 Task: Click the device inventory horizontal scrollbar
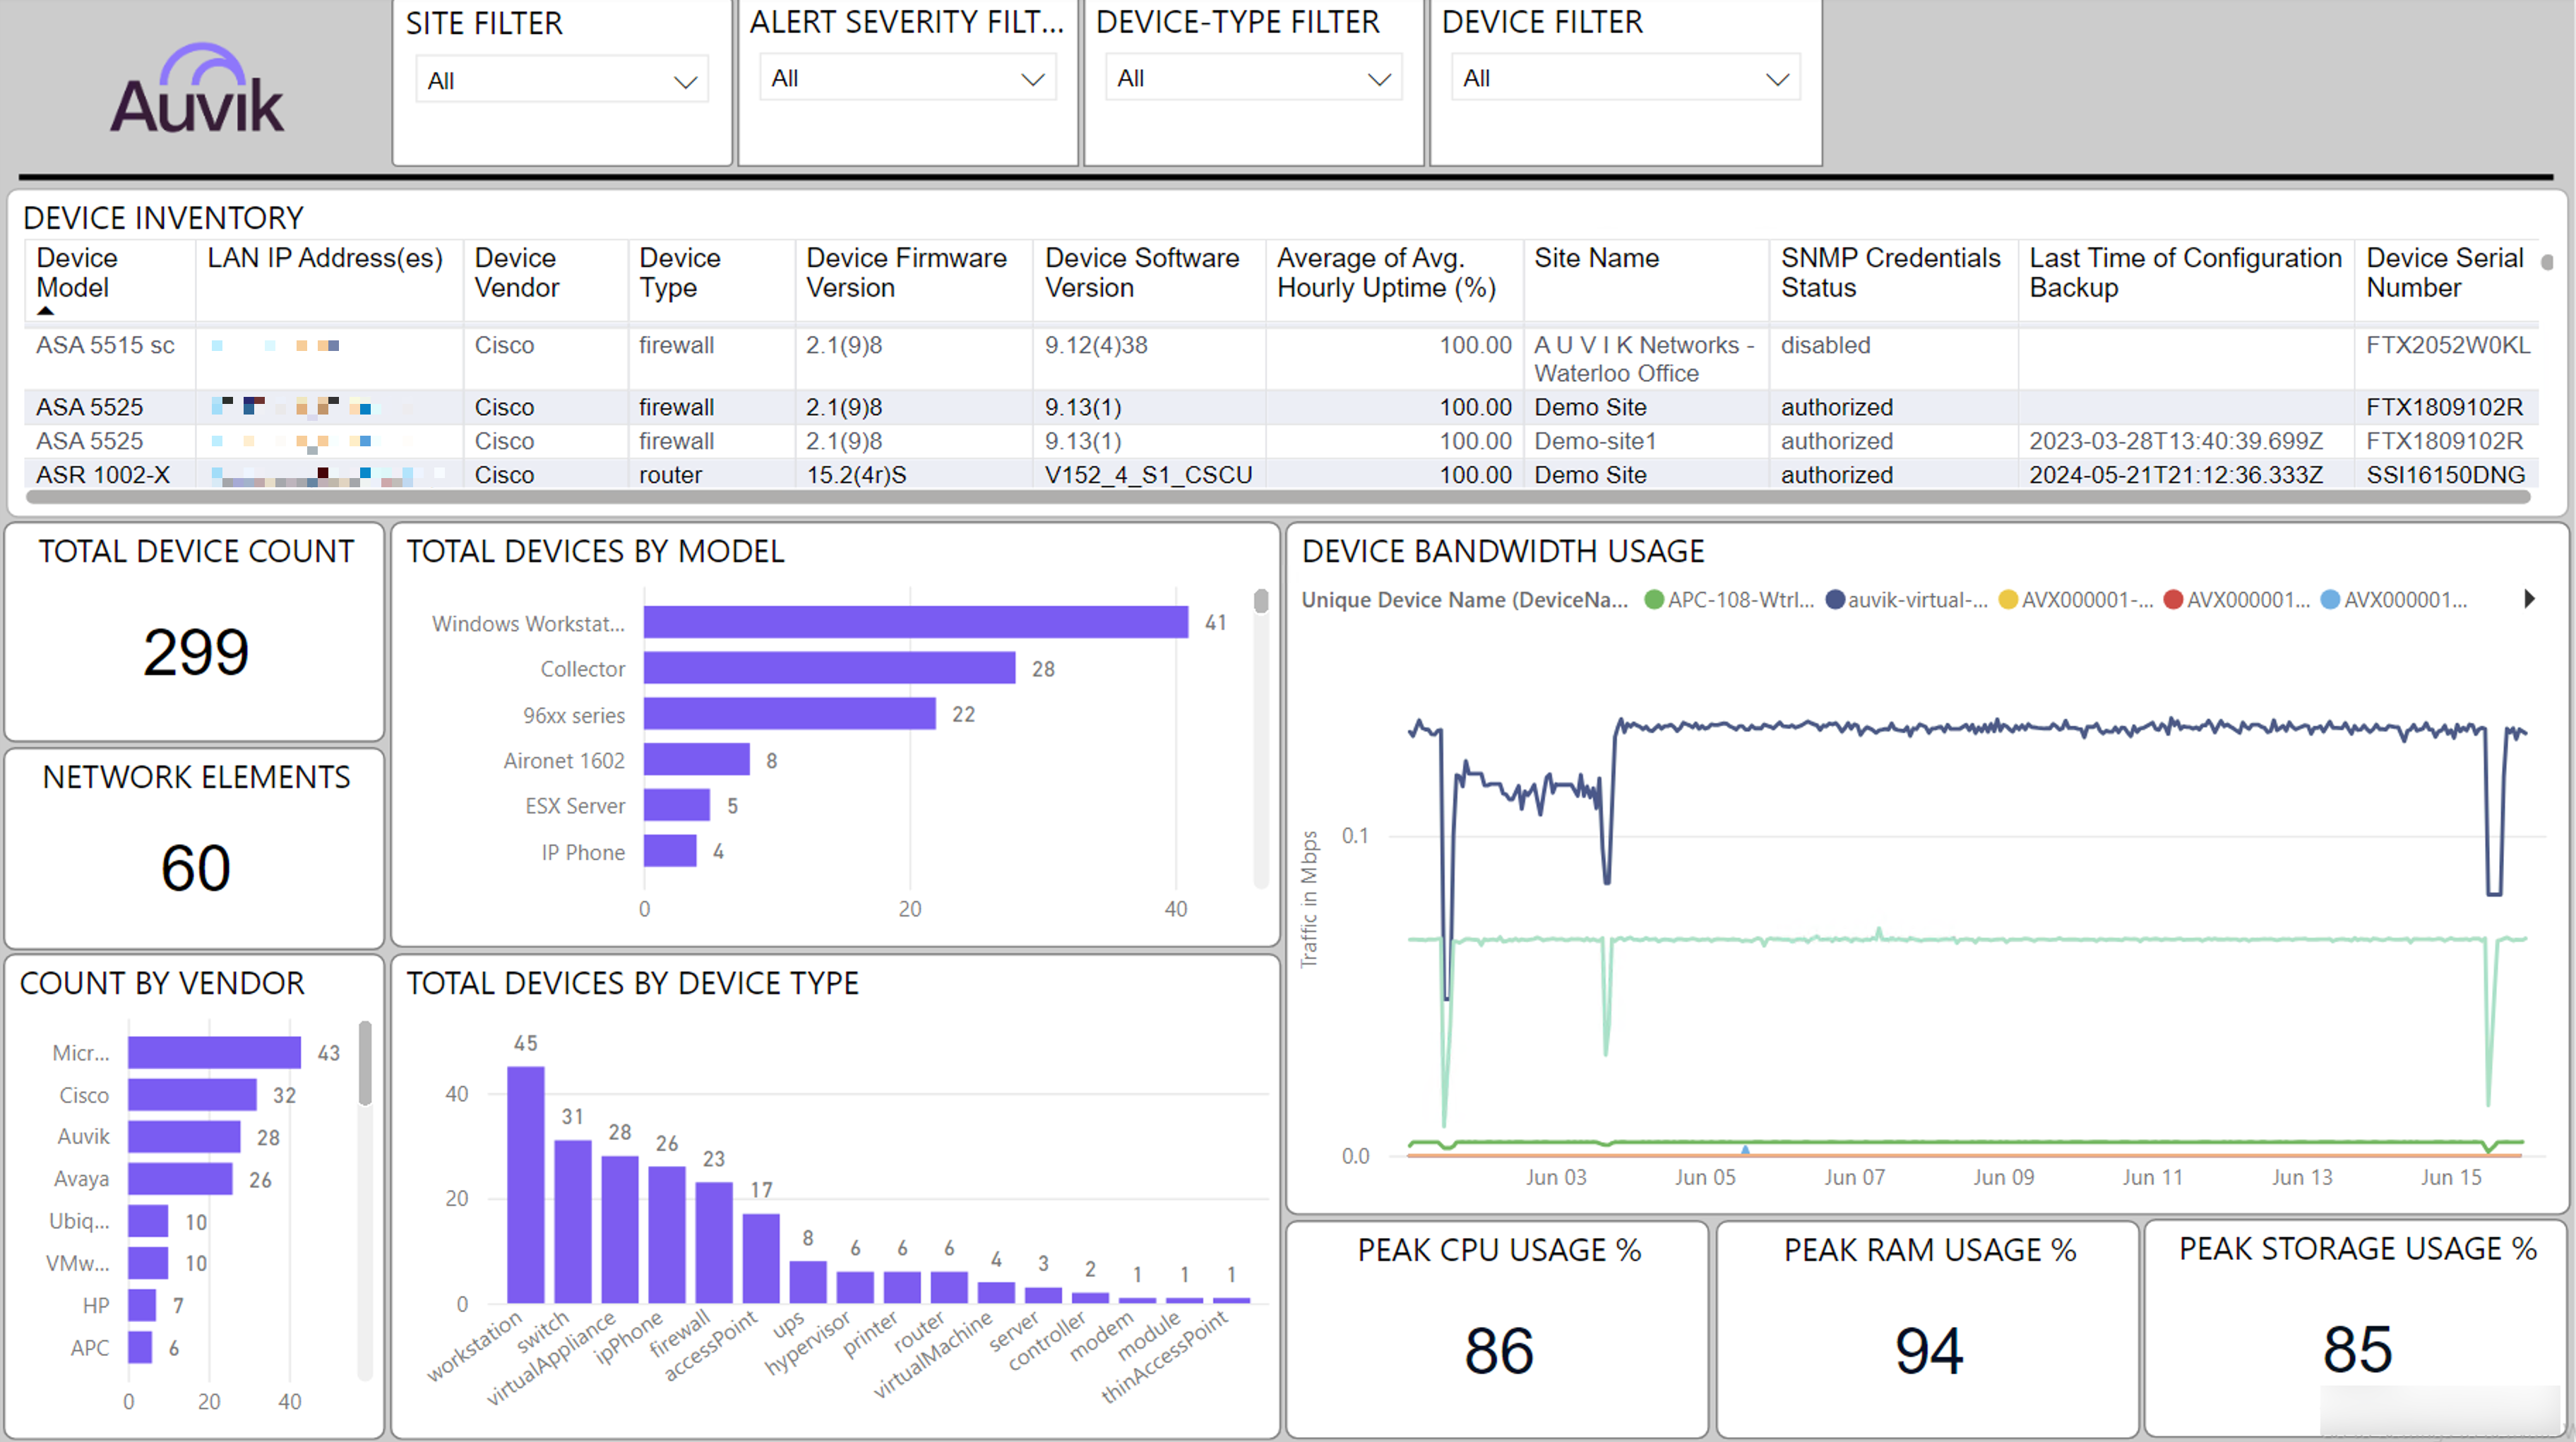tap(1277, 497)
